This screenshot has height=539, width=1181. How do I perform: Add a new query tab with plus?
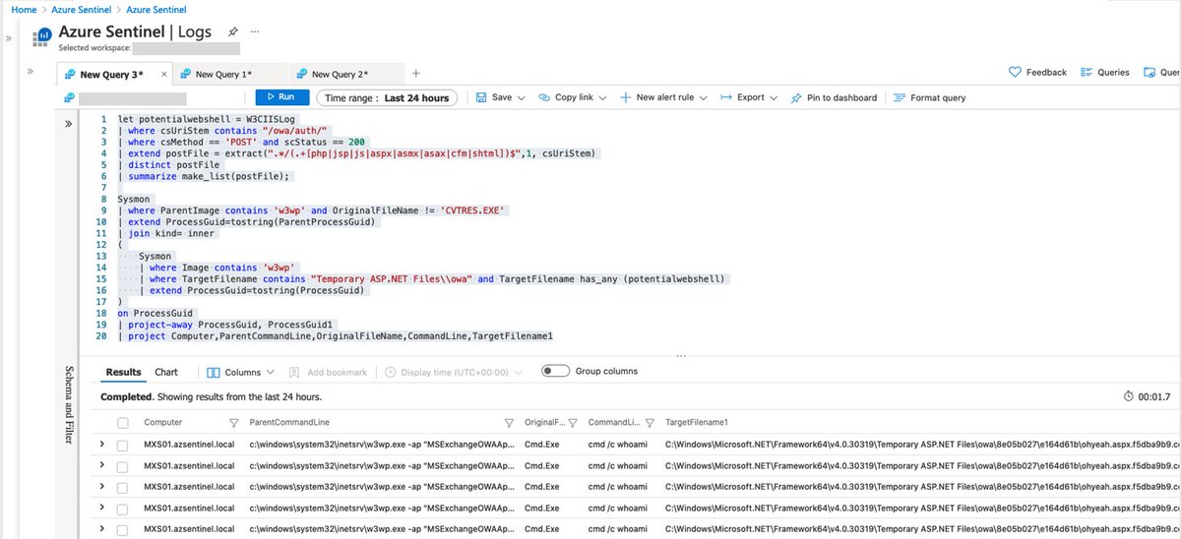(415, 73)
